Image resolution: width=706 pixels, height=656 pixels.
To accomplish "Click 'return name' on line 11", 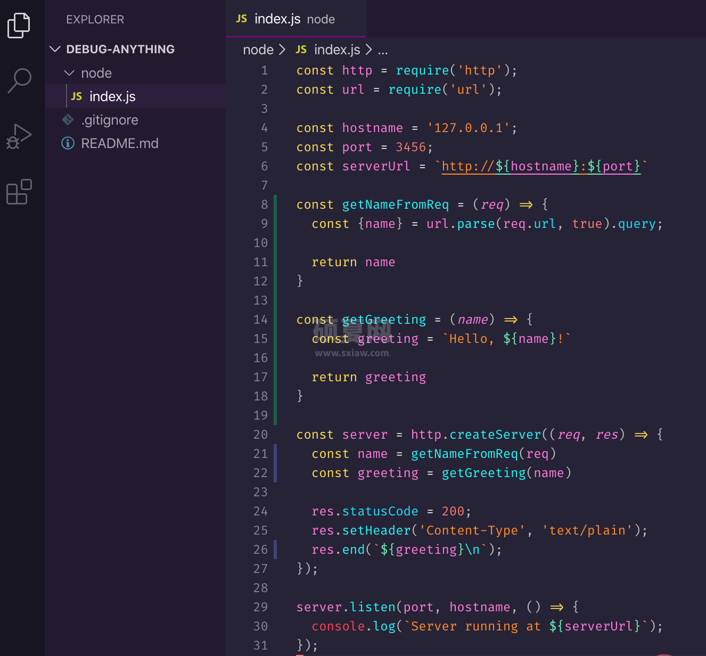I will click(x=354, y=262).
